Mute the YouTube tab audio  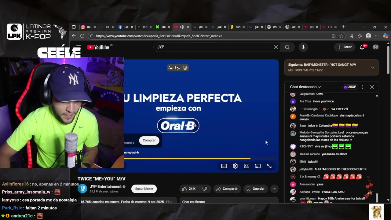click(182, 27)
